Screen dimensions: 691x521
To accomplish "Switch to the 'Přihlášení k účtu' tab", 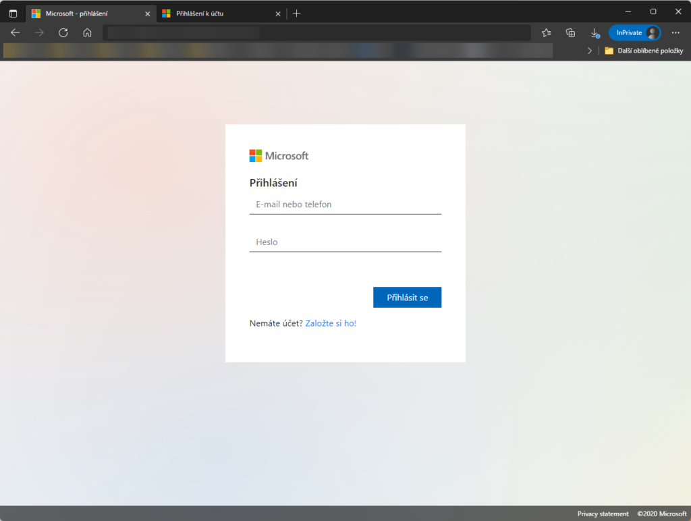I will (x=221, y=13).
